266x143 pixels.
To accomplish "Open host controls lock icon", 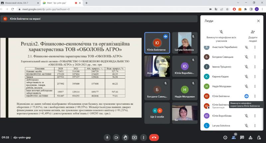I will click(x=259, y=138).
